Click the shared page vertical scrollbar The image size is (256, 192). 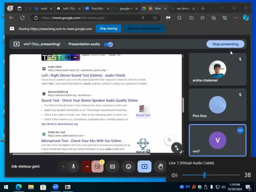pyautogui.click(x=183, y=105)
